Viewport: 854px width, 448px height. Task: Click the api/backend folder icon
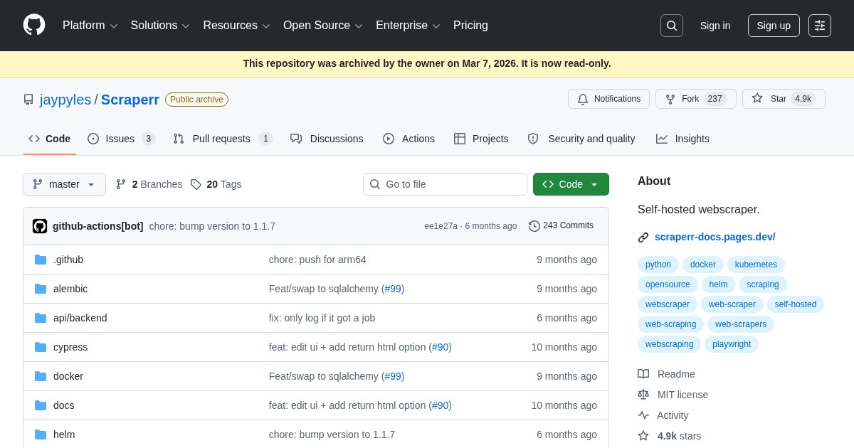41,318
